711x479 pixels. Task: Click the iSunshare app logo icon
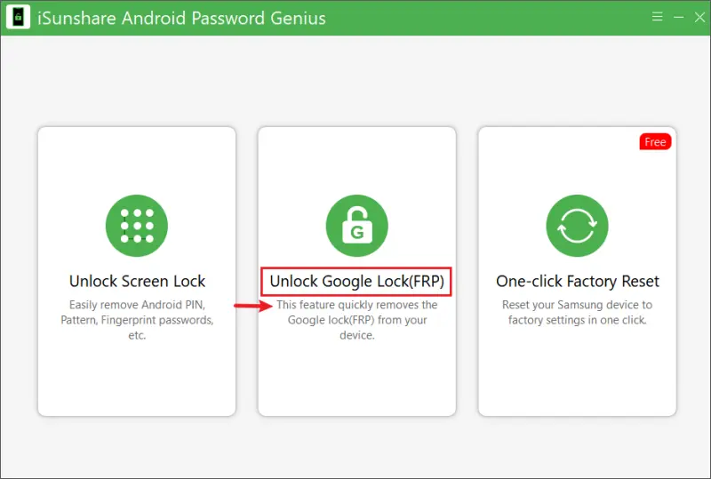[x=18, y=17]
